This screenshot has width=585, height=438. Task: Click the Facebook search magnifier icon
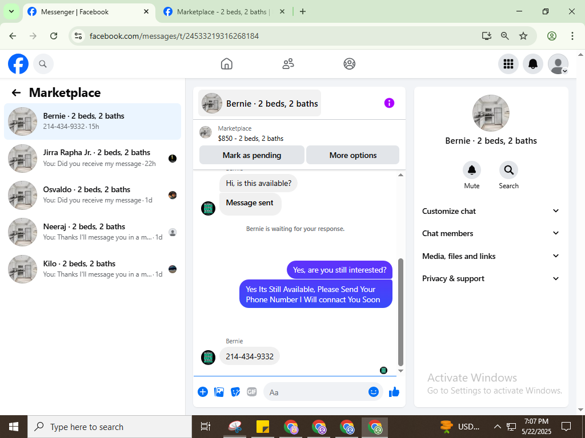(x=43, y=64)
